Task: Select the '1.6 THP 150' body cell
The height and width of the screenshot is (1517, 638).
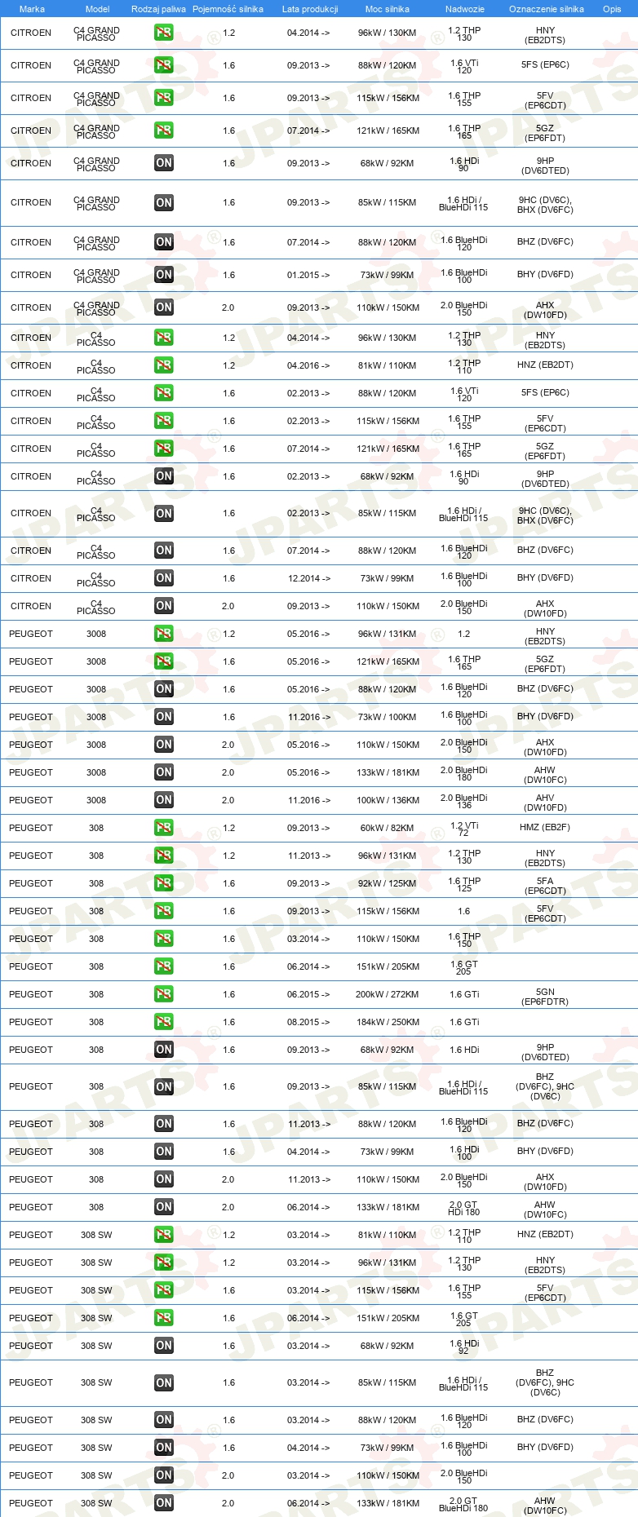Action: pos(464,940)
